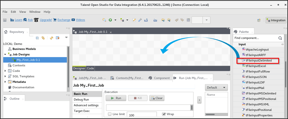Enable the Line limit checkbox
The image size is (288, 119).
point(110,114)
